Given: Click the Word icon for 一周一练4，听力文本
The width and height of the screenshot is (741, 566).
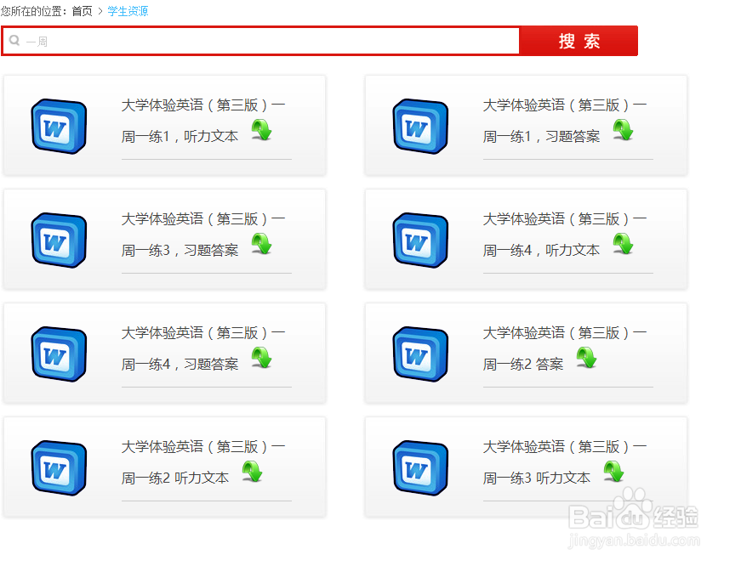Looking at the screenshot, I should point(420,240).
